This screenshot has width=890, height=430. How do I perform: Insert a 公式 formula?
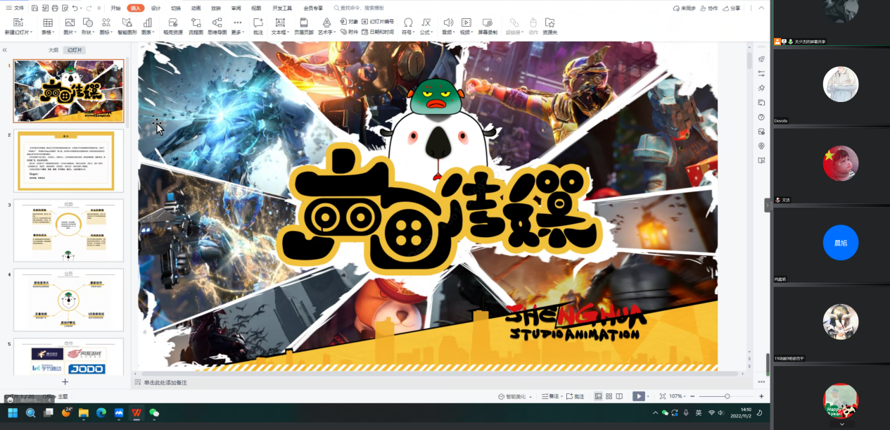click(x=426, y=27)
